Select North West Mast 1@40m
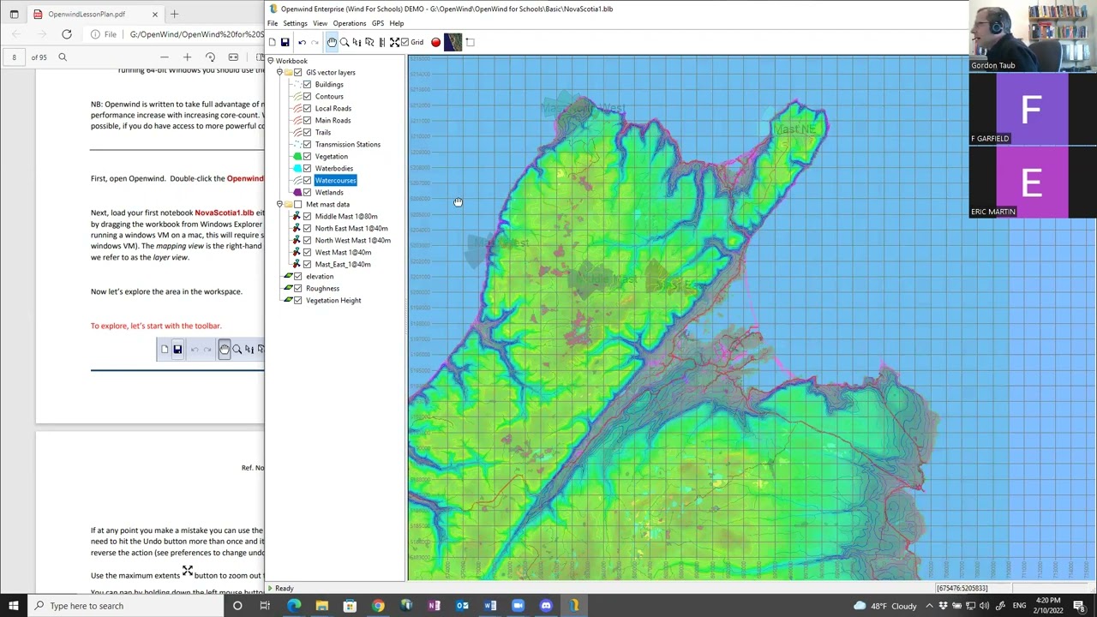The image size is (1097, 617). coord(352,240)
